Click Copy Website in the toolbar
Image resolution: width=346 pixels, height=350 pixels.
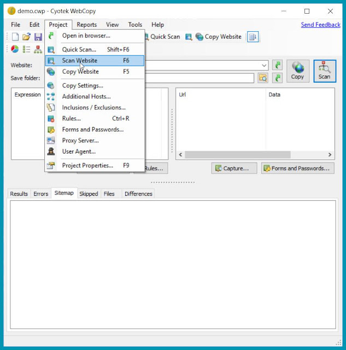[219, 37]
